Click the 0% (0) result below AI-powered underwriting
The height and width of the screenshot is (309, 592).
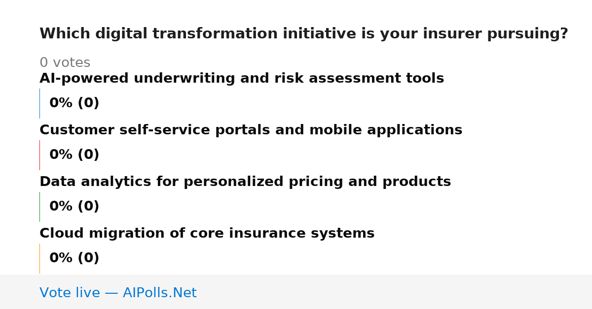coord(74,103)
